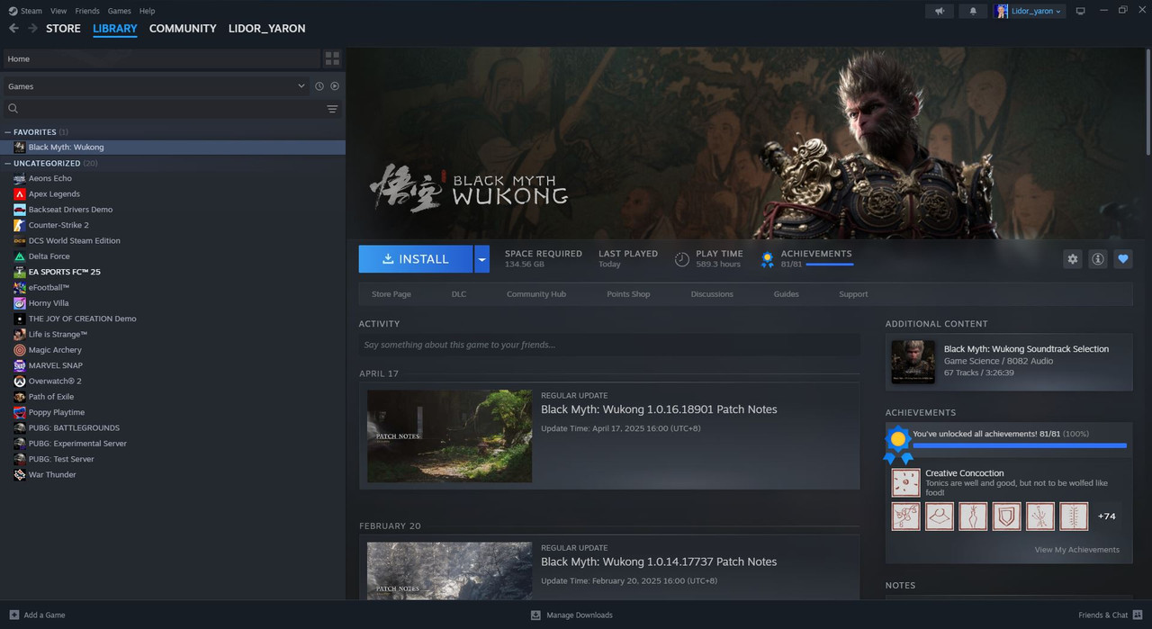Open the Support link

coord(853,294)
